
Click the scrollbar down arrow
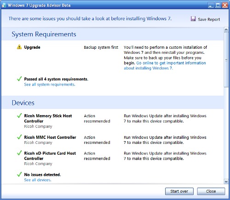point(226,182)
